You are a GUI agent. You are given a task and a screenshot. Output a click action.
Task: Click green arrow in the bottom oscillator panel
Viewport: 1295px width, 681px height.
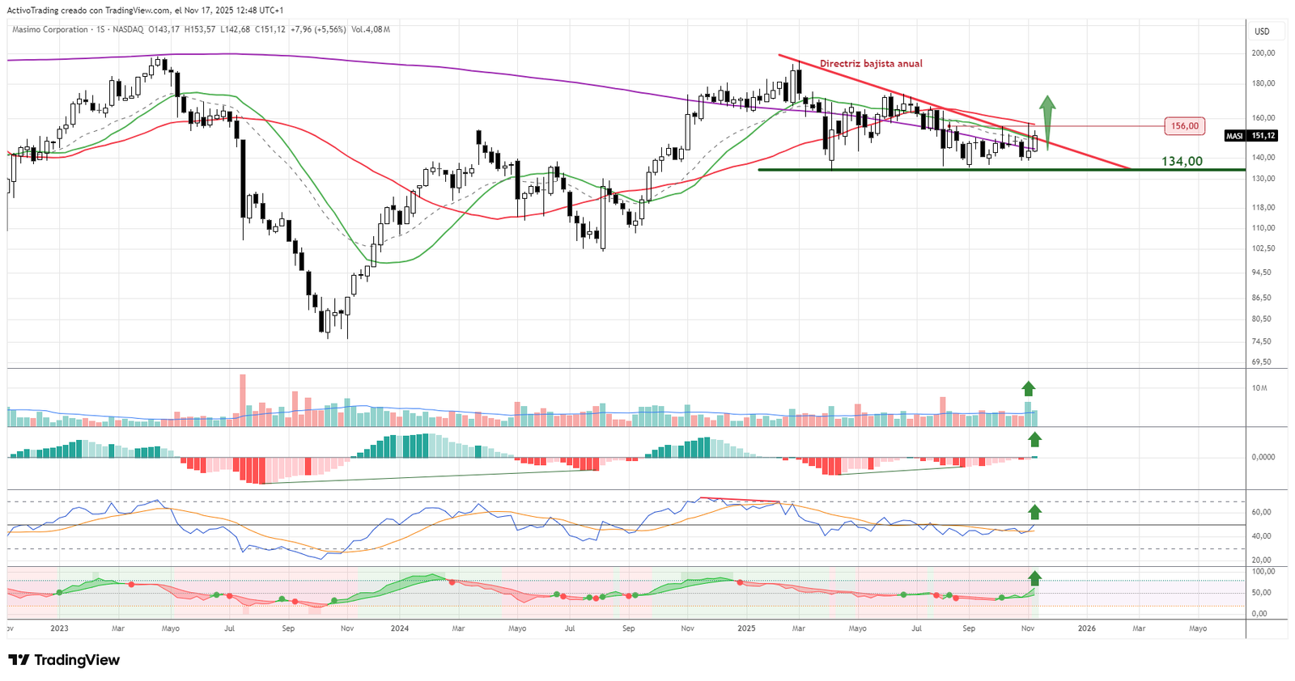coord(1034,577)
